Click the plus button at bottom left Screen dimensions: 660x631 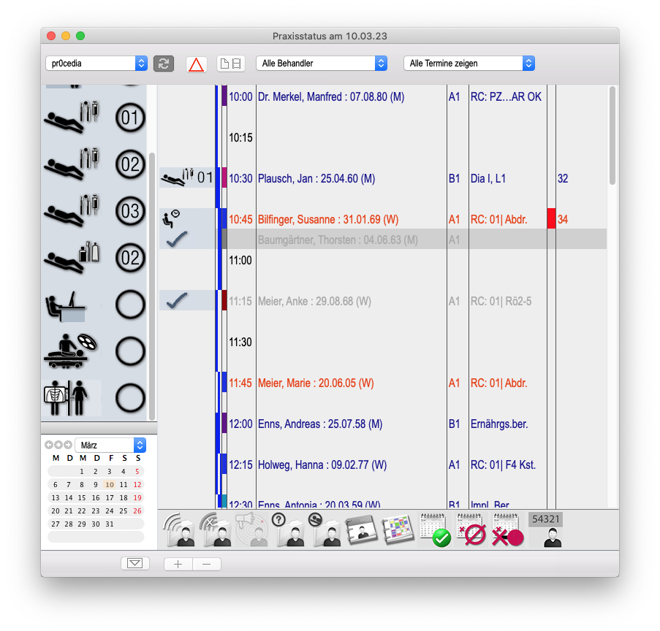click(178, 564)
